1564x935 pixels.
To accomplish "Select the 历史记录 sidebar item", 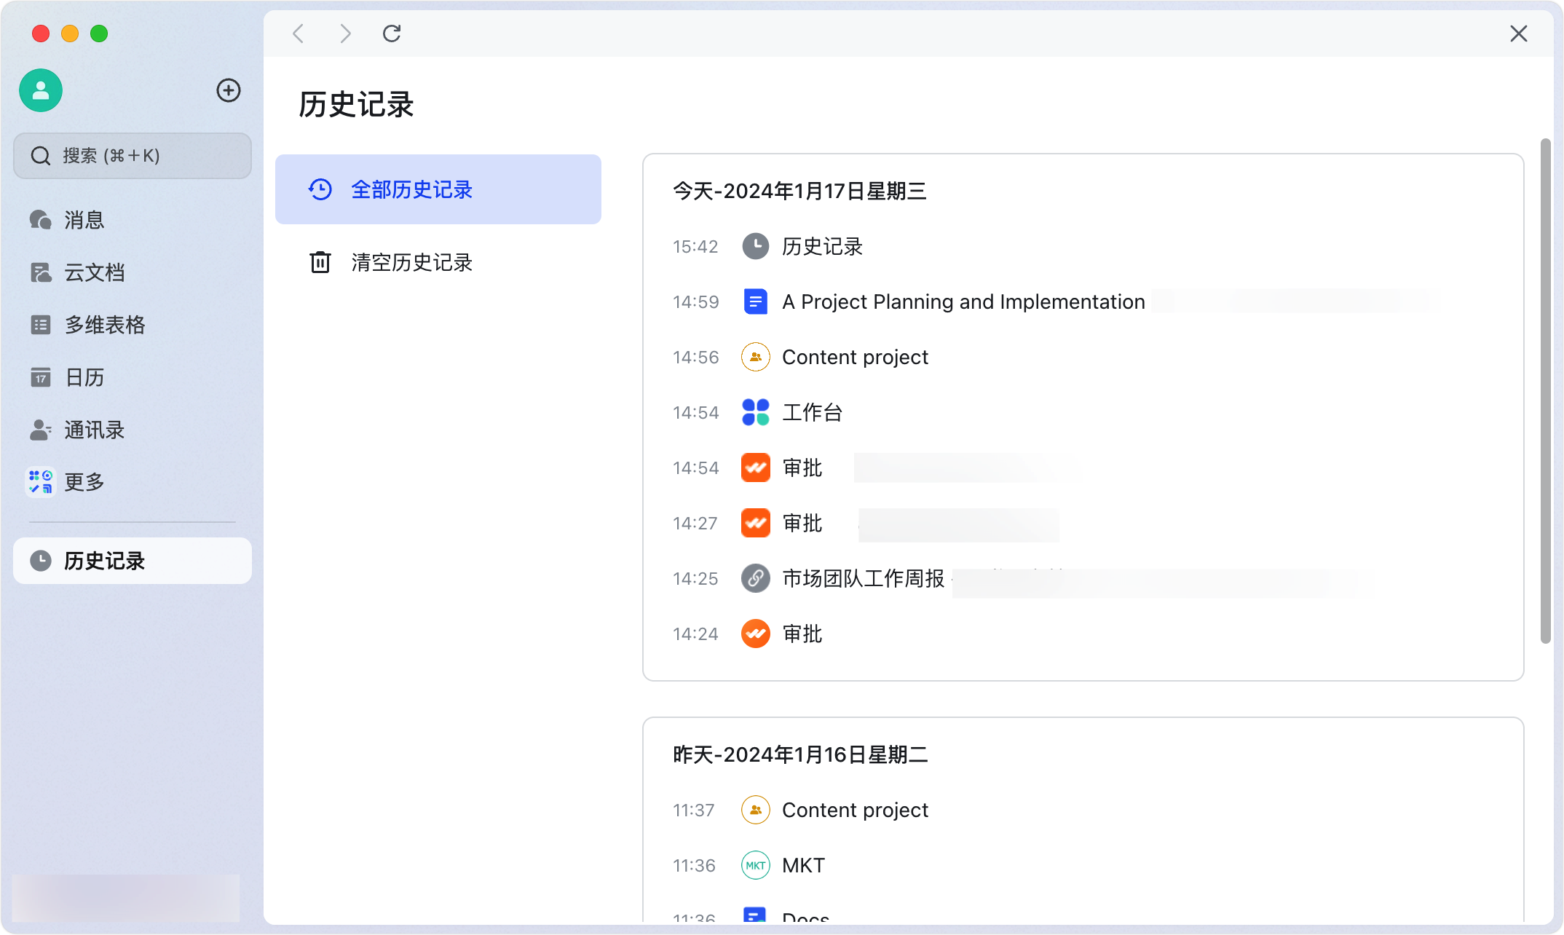I will [x=106, y=561].
